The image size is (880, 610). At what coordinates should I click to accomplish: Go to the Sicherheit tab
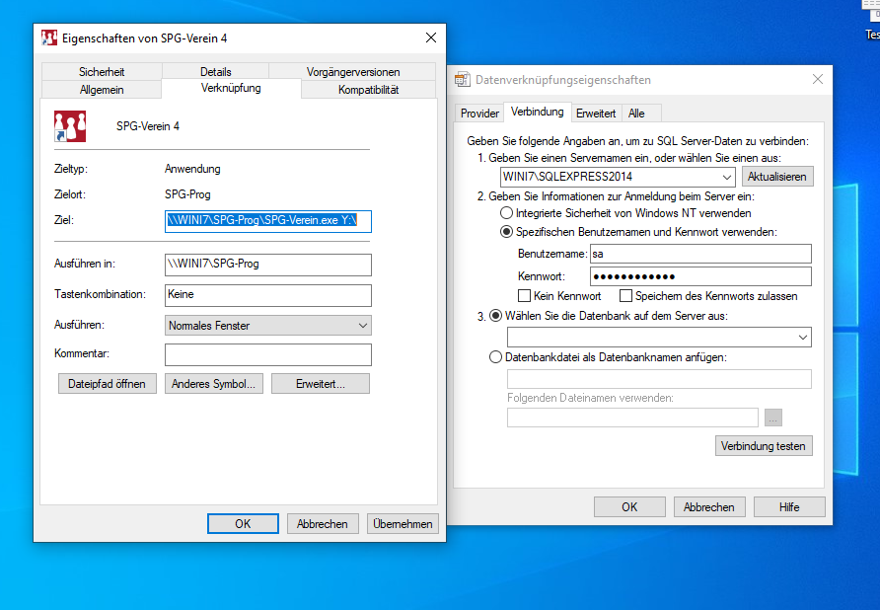pos(102,72)
